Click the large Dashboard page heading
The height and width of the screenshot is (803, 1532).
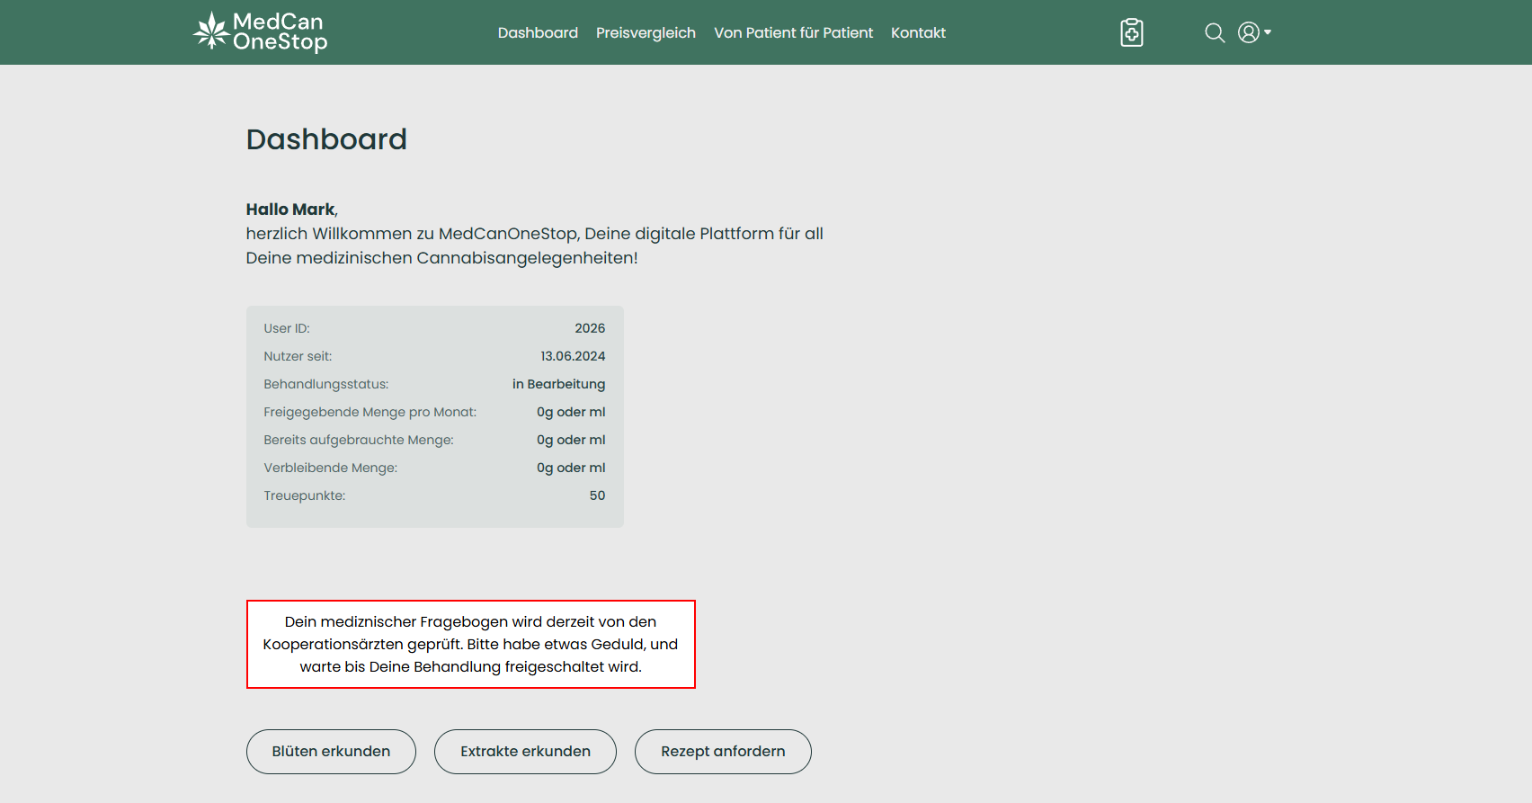click(326, 139)
